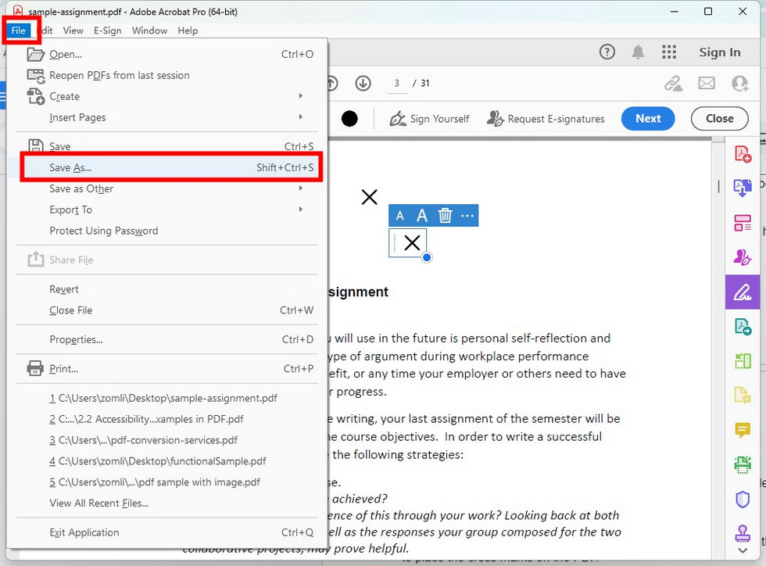Open recent file functionalSample.pdf

[x=167, y=461]
